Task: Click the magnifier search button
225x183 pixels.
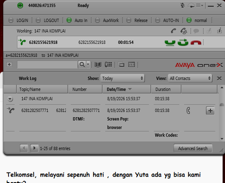Action: (x=82, y=64)
